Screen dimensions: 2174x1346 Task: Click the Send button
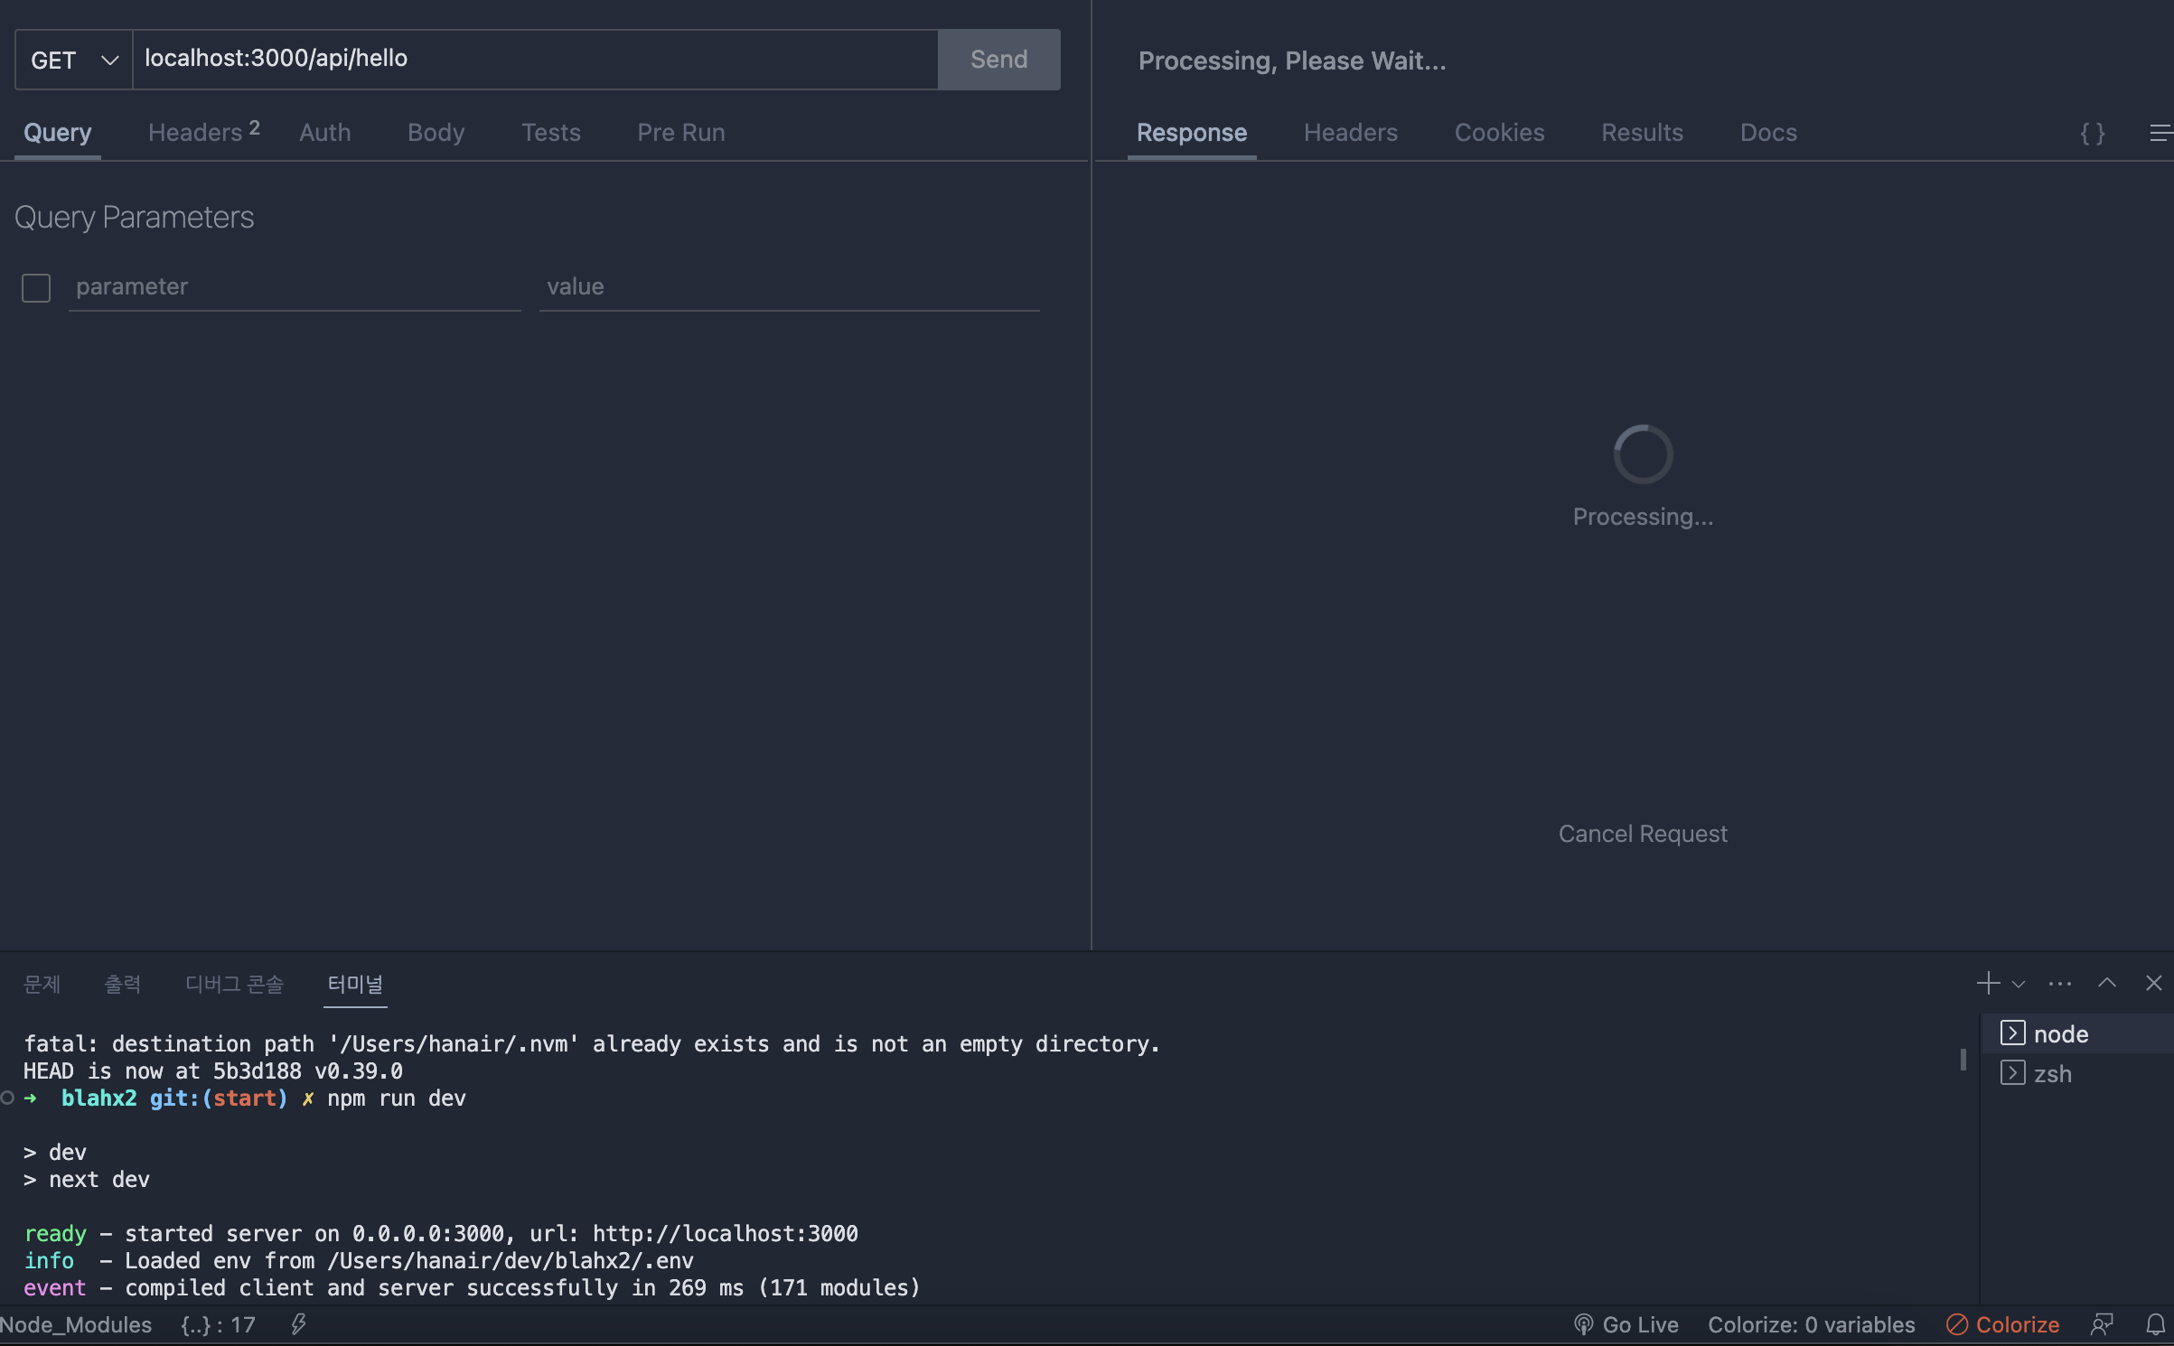999,60
